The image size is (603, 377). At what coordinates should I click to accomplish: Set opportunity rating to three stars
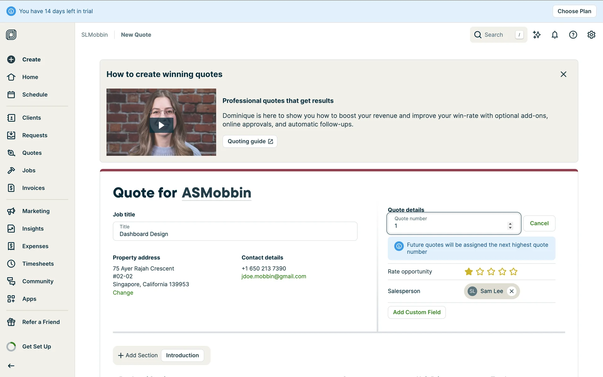491,272
